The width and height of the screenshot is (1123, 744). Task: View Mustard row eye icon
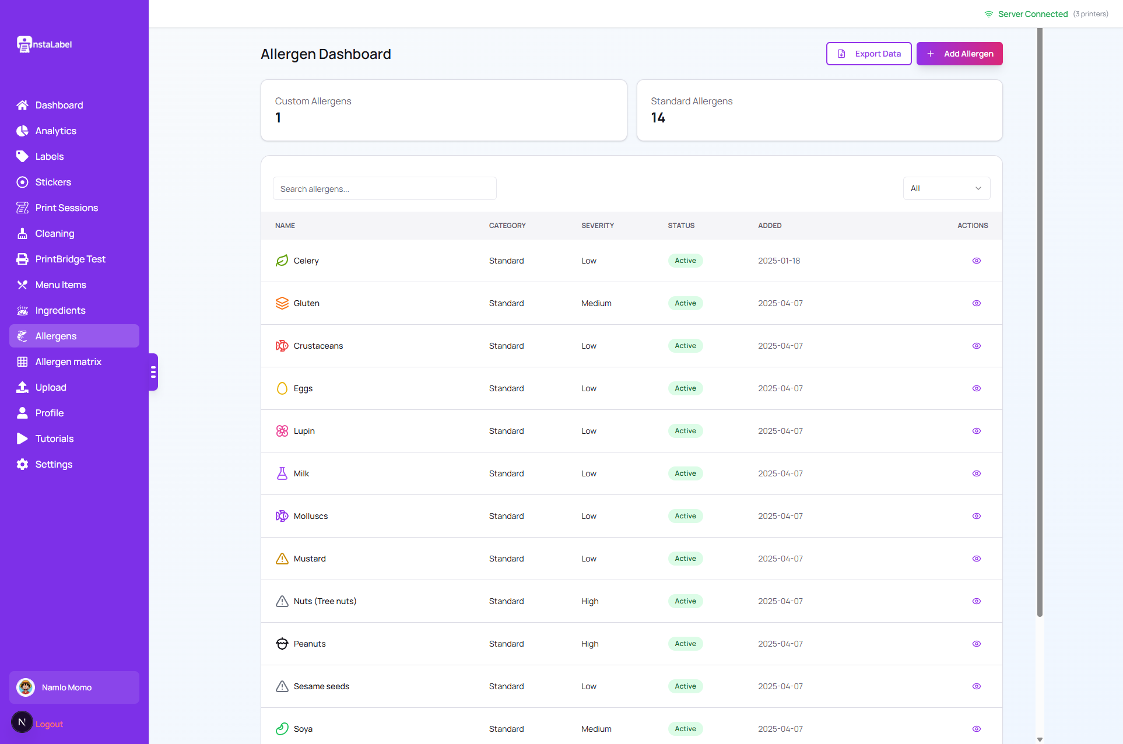(x=977, y=559)
